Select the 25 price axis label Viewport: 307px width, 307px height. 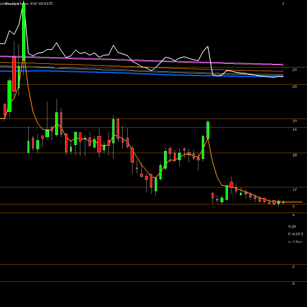pyautogui.click(x=294, y=70)
